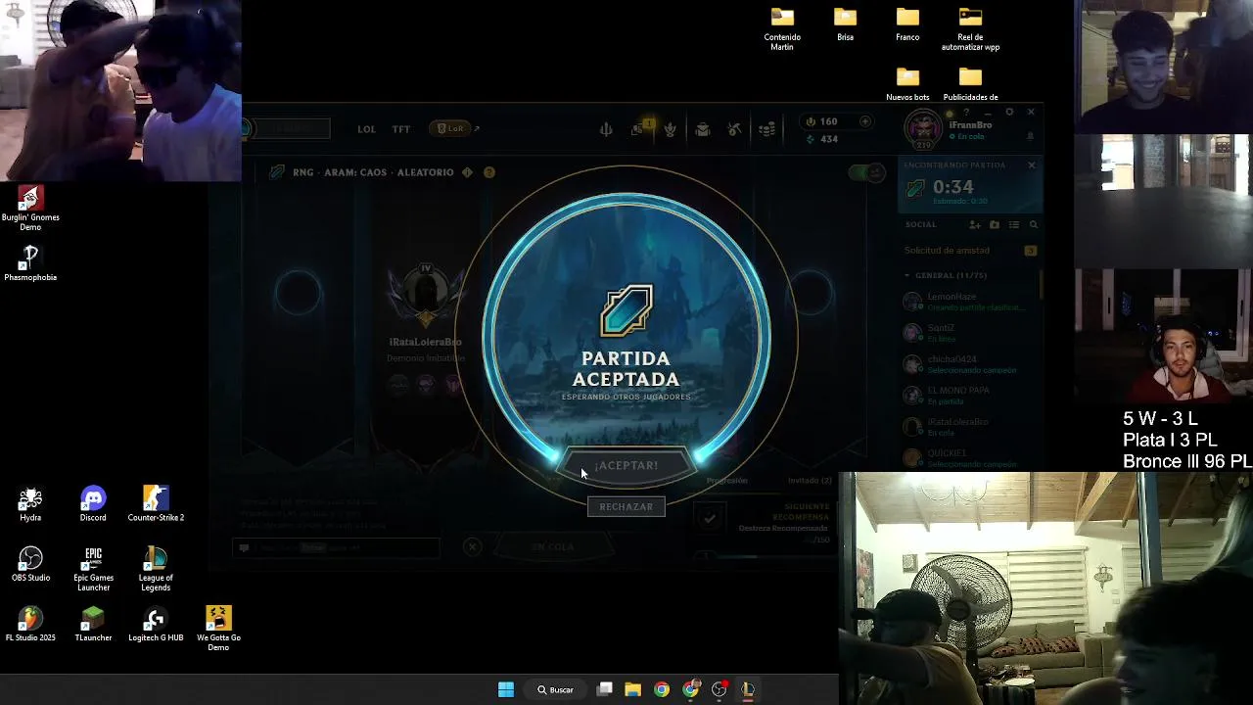
Task: Click the ¡ACEPTAR! match button
Action: pos(626,466)
